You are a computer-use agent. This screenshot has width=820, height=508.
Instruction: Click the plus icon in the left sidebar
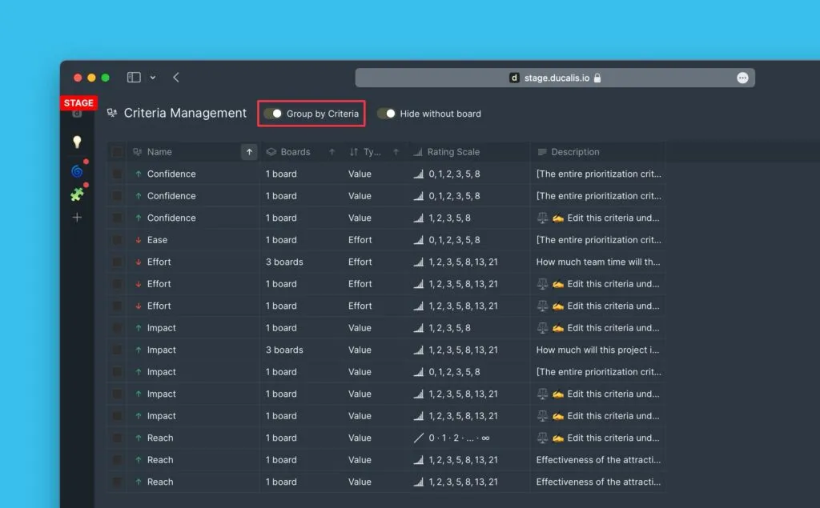pos(77,218)
